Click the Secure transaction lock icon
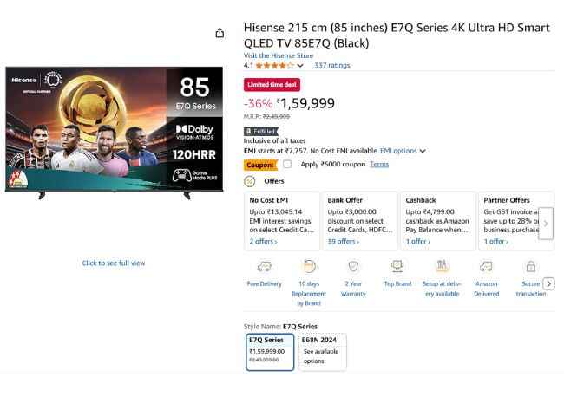 [530, 267]
